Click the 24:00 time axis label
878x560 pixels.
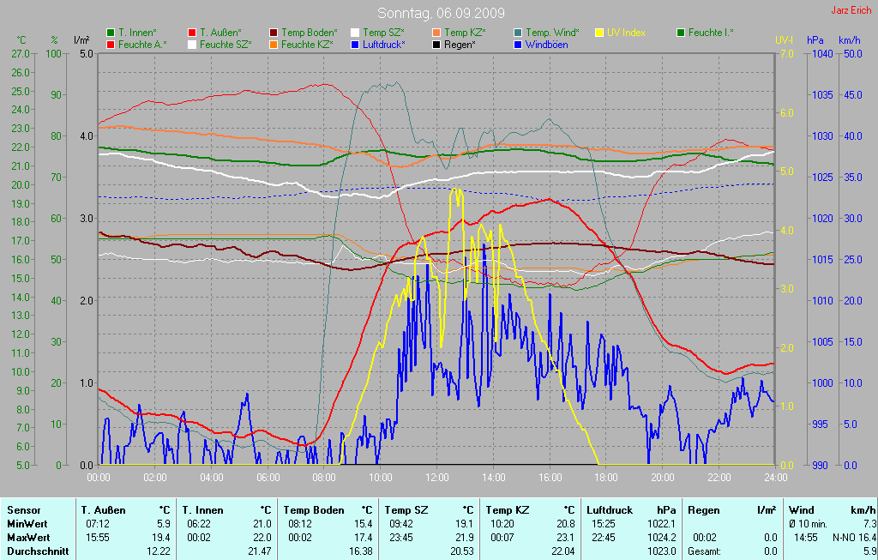tap(775, 478)
